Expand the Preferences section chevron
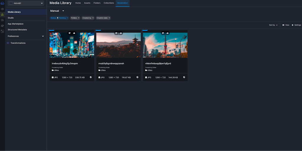This screenshot has width=302, height=151. pyautogui.click(x=43, y=36)
